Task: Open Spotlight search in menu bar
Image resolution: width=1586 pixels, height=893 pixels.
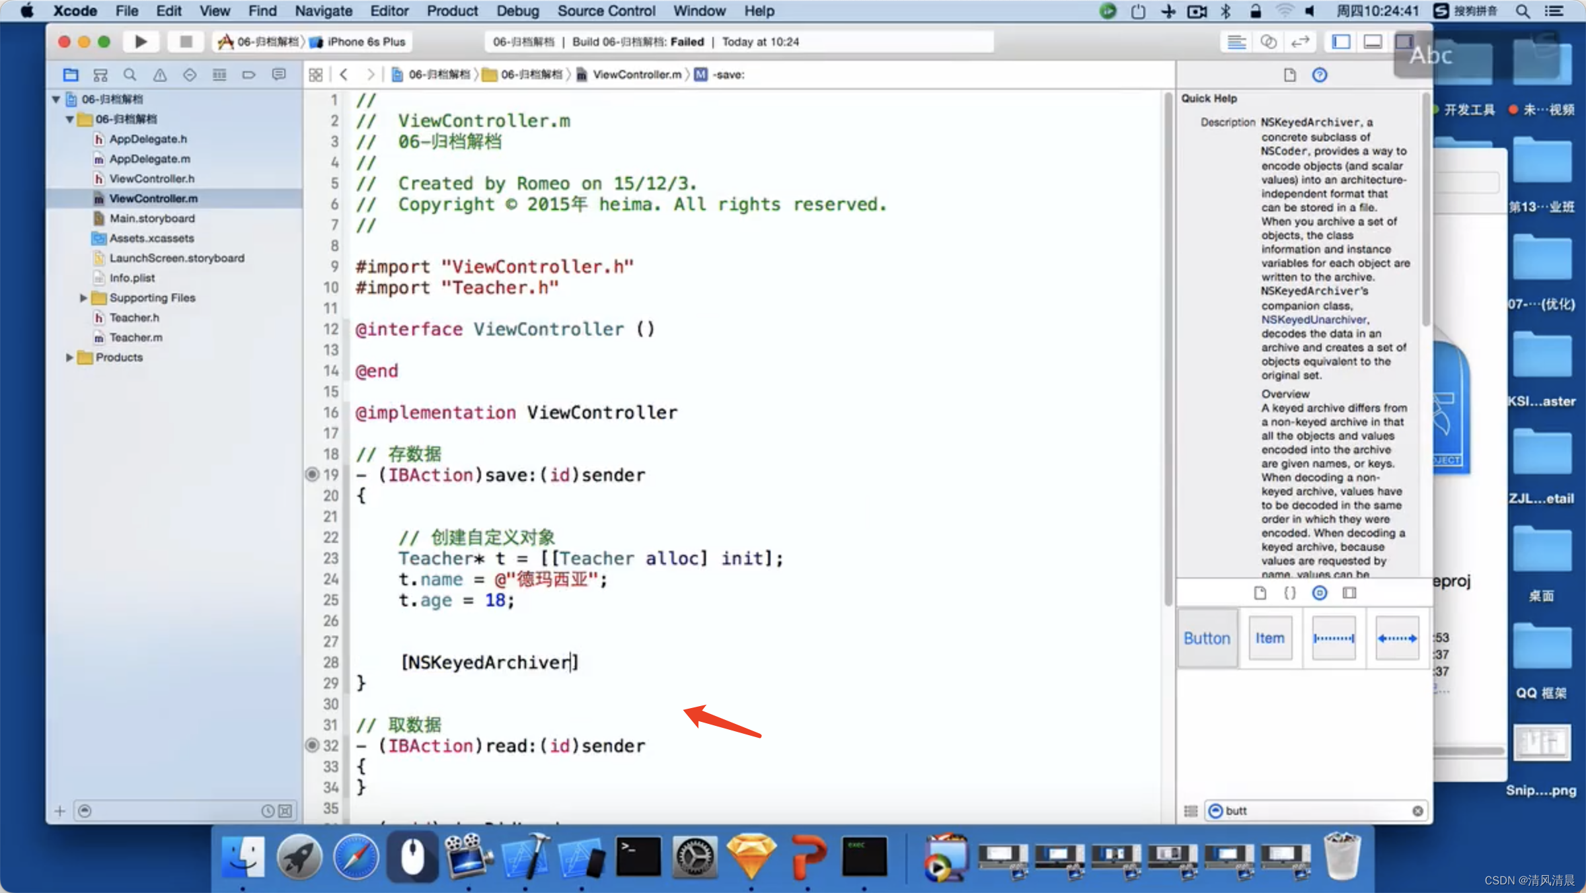Action: (1522, 11)
